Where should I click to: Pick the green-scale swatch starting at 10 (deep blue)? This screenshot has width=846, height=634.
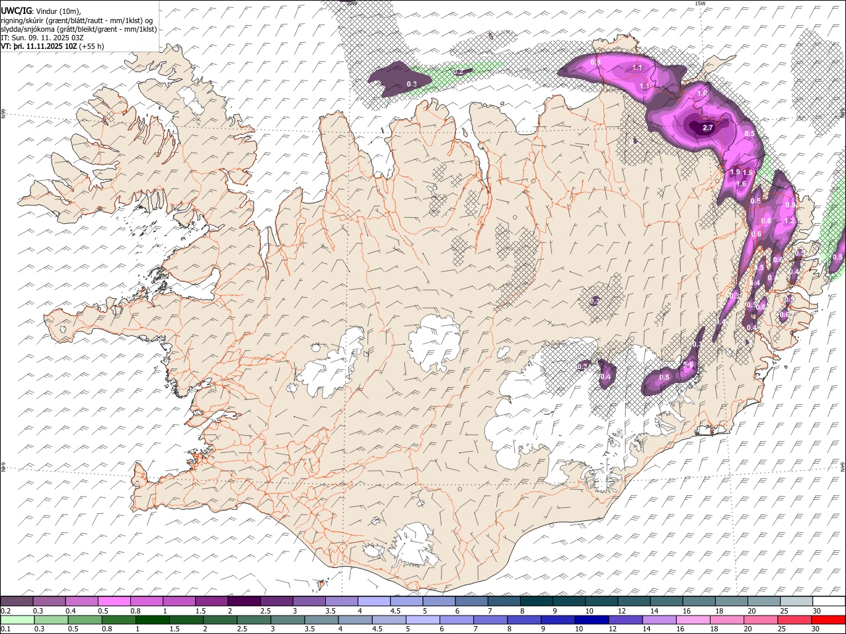pyautogui.click(x=591, y=619)
